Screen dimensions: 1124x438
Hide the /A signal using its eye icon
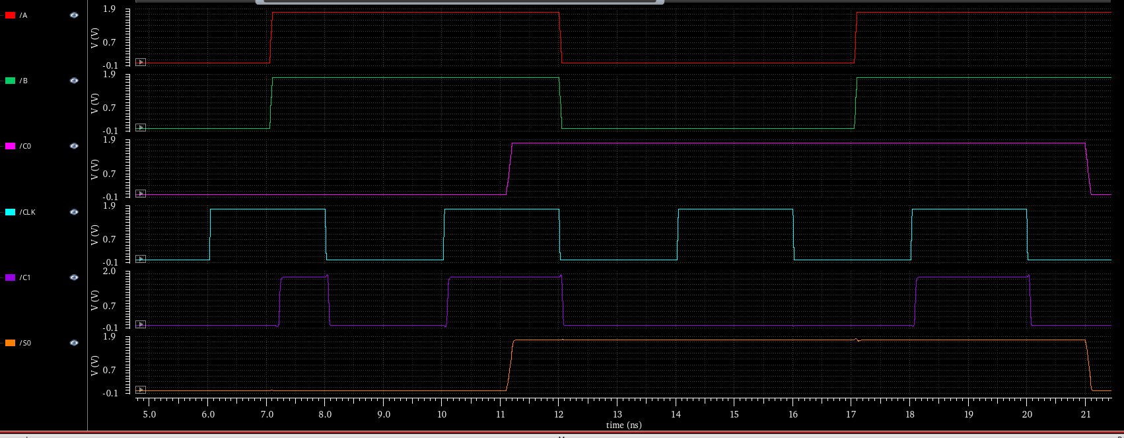coord(74,15)
